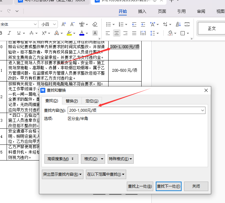Increase paragraph indent
The height and width of the screenshot is (203, 225).
coord(143,24)
